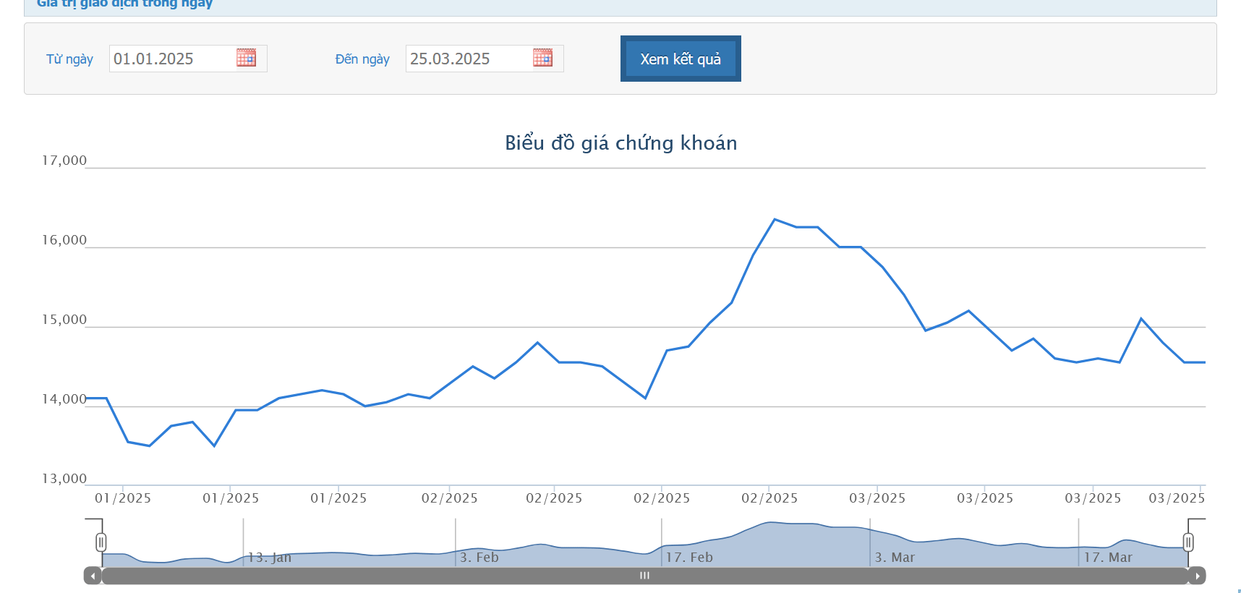The height and width of the screenshot is (593, 1241).
Task: Click the right range handle of the navigator
Action: pos(1188,542)
